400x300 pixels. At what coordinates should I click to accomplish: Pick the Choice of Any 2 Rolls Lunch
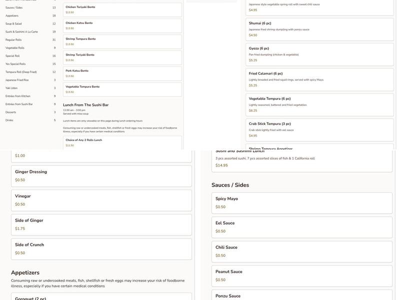point(122,142)
